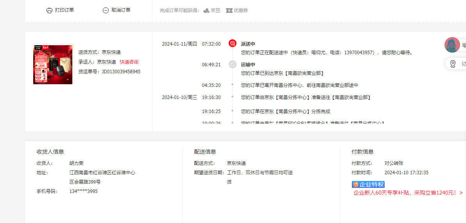This screenshot has height=223, width=466.
Task: Click the courier avatar picture
Action: point(452,45)
